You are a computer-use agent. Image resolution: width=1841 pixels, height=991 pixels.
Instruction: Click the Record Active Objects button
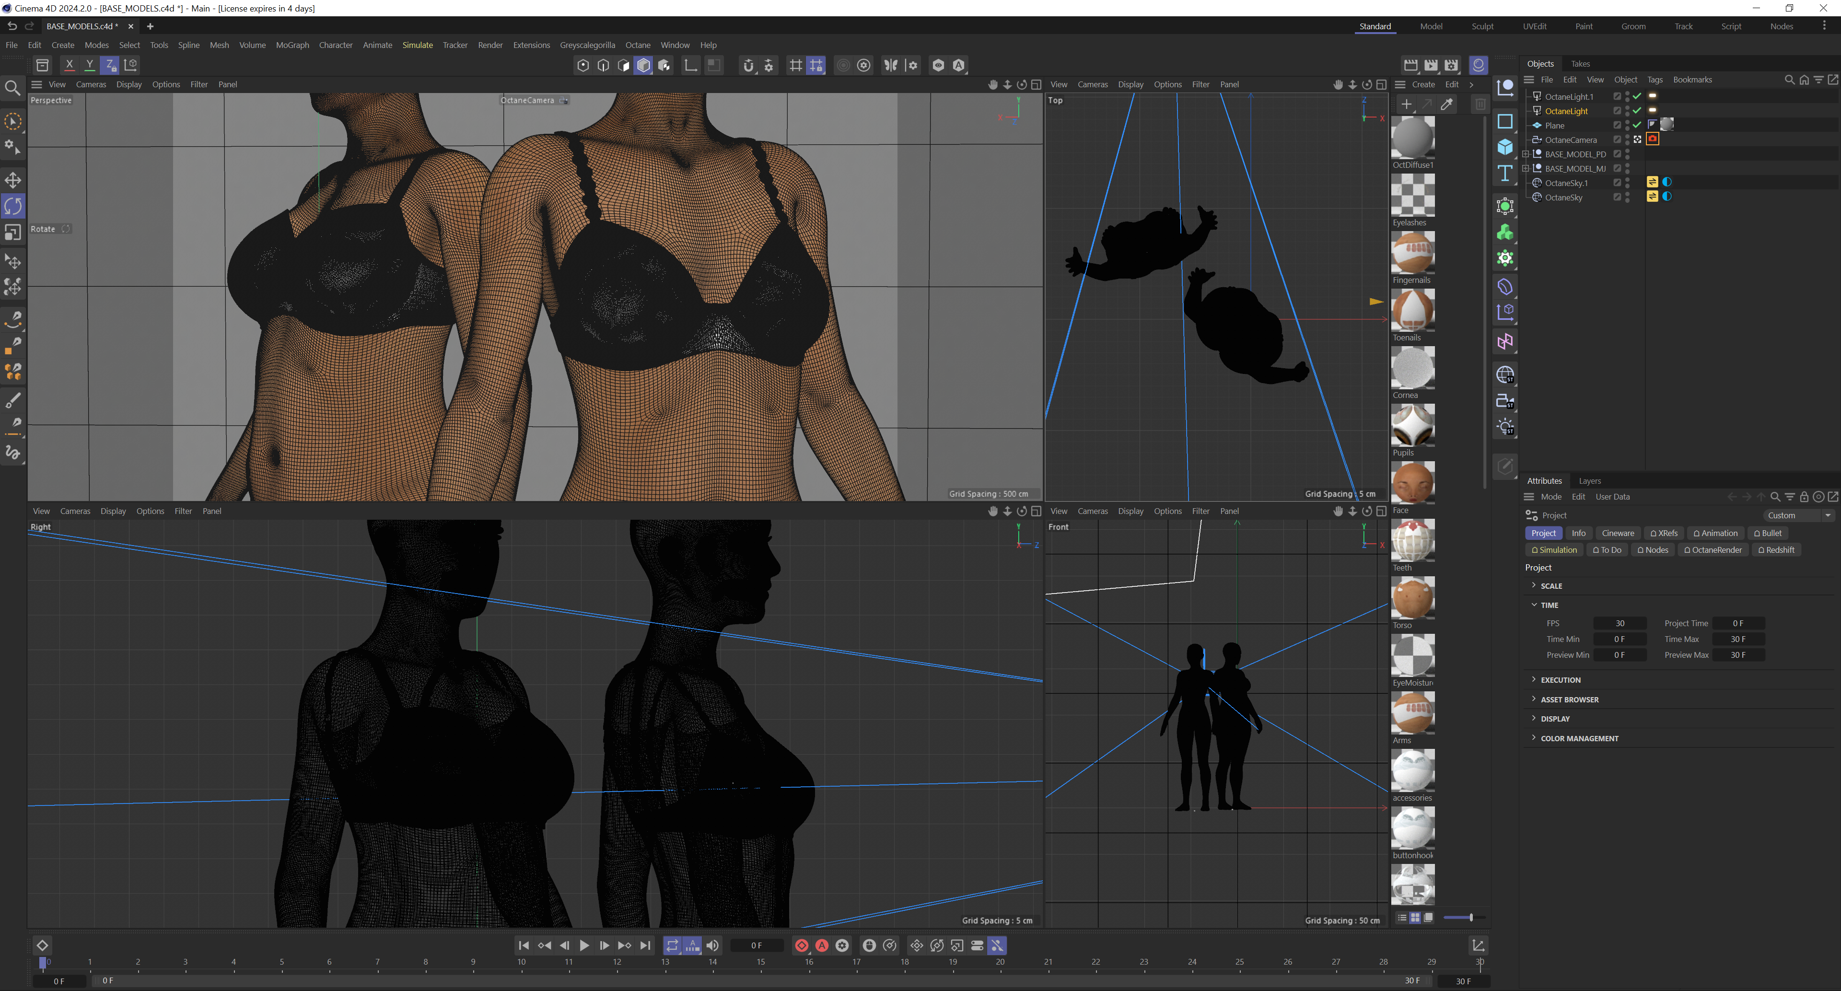(x=802, y=945)
